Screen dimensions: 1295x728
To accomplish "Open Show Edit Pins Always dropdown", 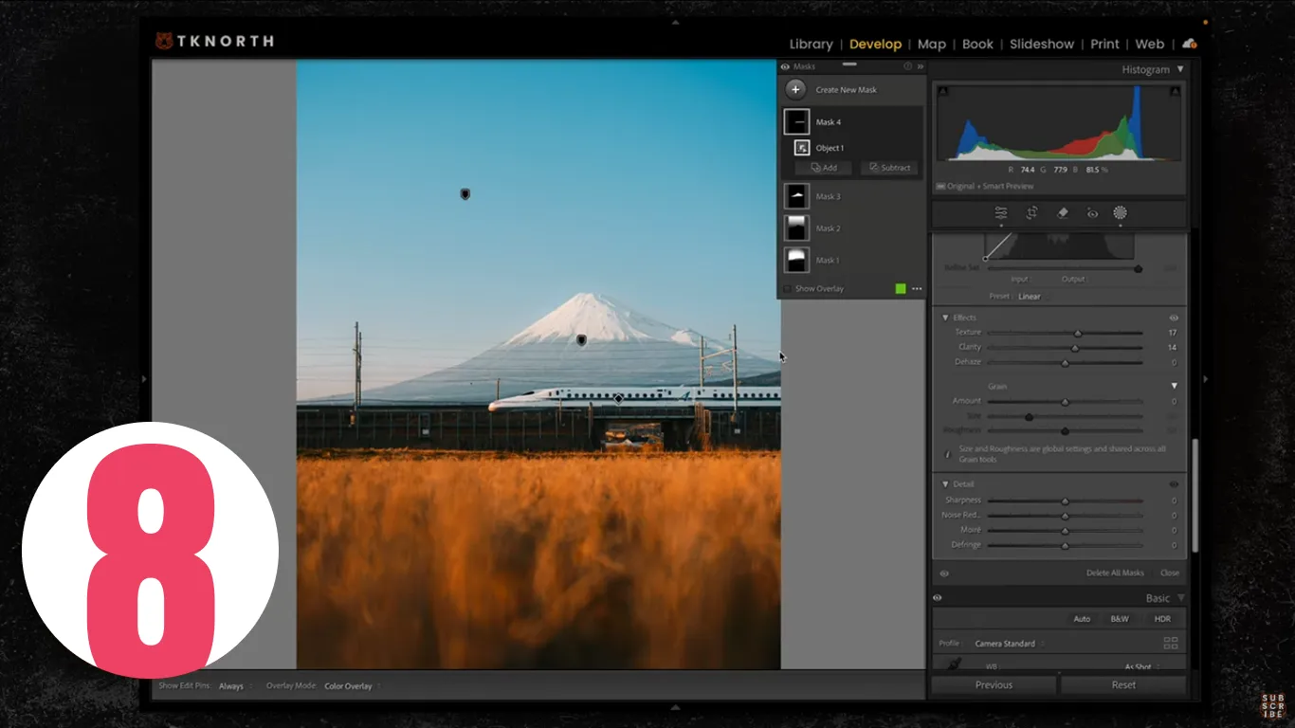I will (234, 686).
